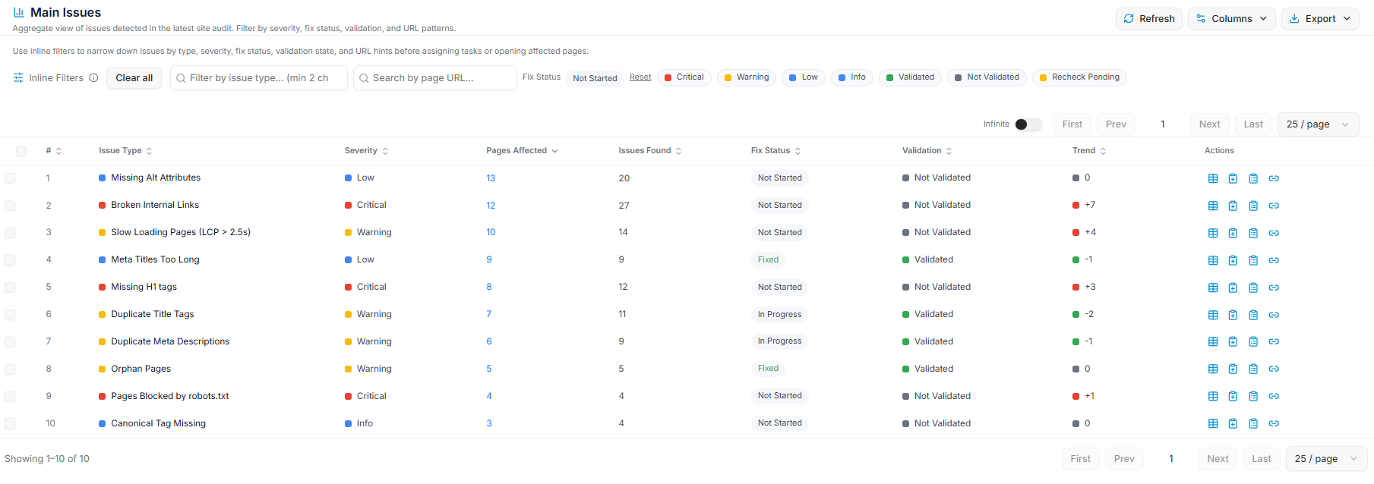Click clipboard-plus icon for Duplicate Title Tags
1374x484 pixels.
click(1233, 315)
